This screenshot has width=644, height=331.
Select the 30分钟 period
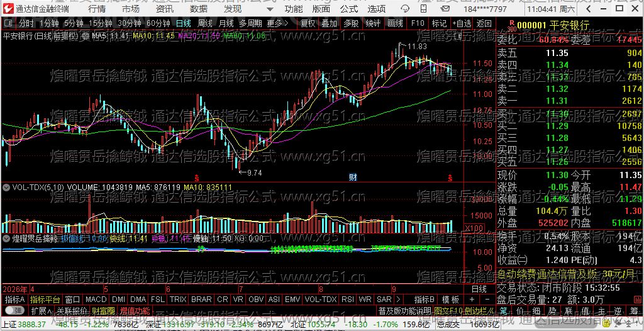point(129,23)
